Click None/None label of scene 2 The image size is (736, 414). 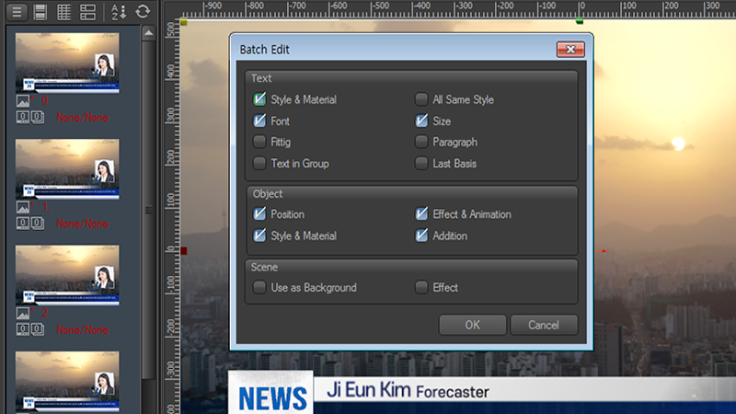83,329
